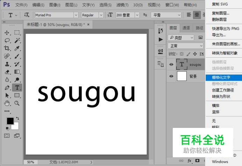Collapse the toolbox panel double arrows
Viewport: 242px width, 166px height.
(4, 22)
